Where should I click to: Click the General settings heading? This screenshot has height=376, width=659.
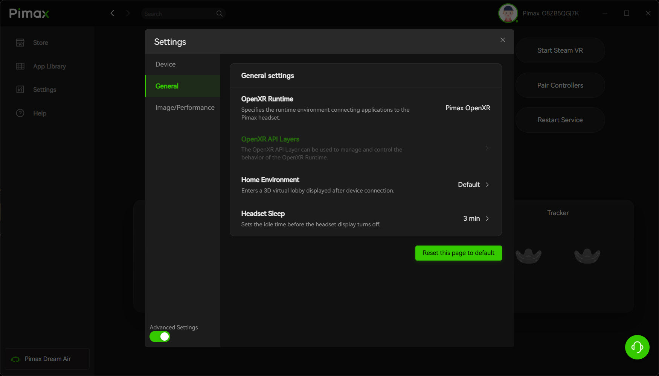[267, 76]
